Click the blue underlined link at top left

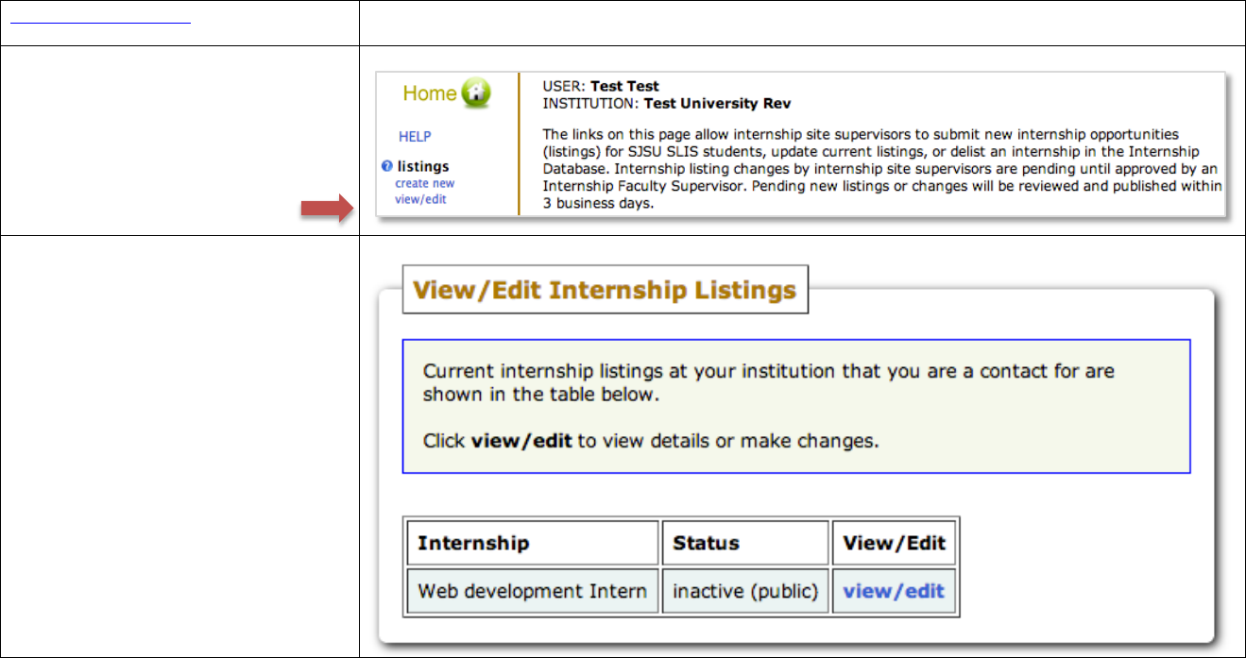coord(99,18)
